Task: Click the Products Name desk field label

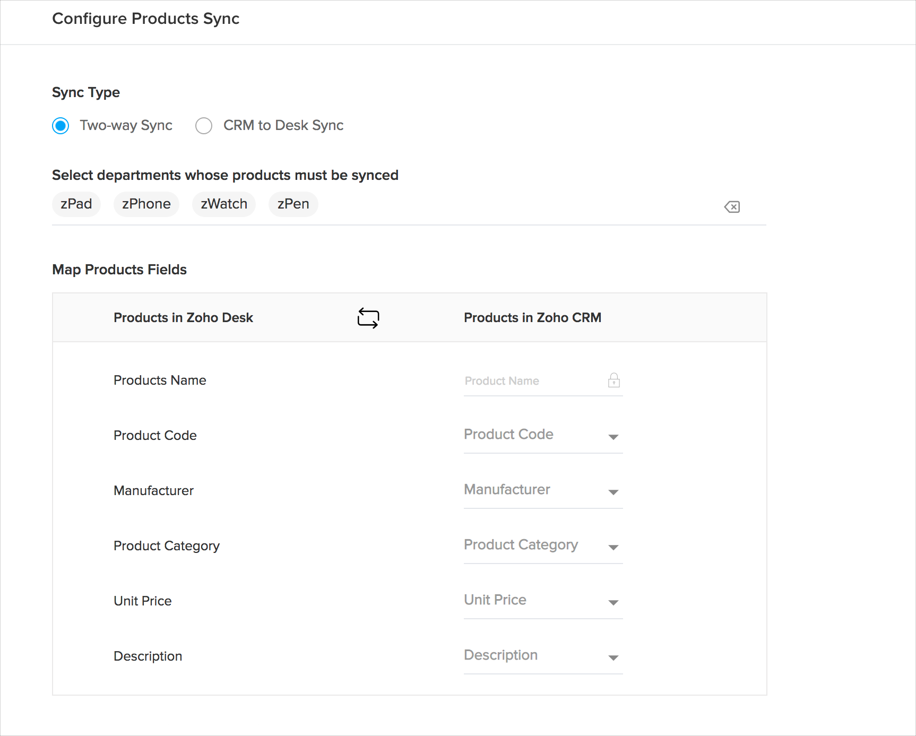Action: (x=160, y=380)
